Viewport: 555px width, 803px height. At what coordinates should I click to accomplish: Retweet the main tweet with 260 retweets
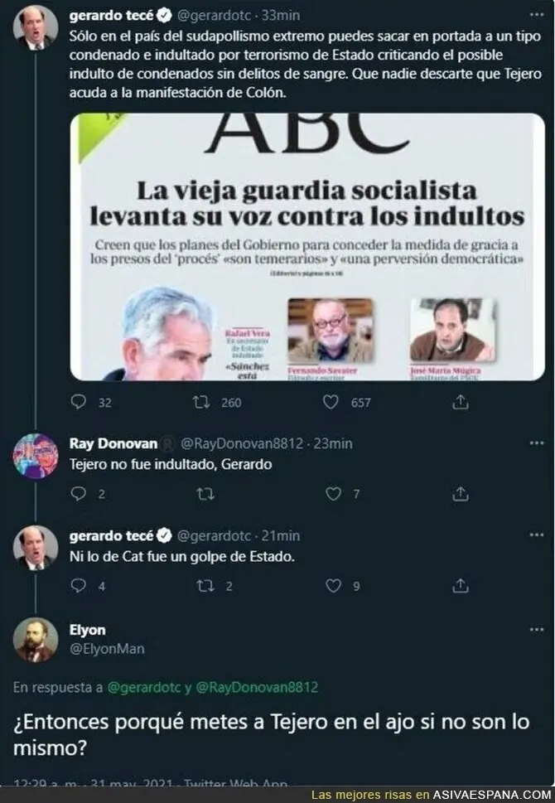tap(201, 403)
